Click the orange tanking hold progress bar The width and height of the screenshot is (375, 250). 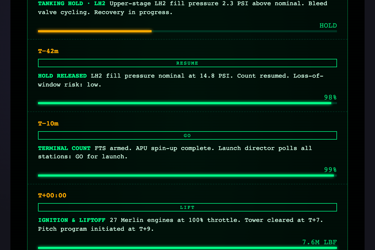click(95, 31)
